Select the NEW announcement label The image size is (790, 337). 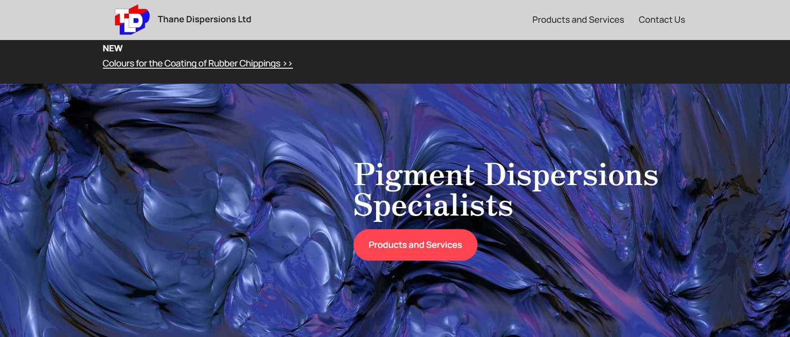click(x=113, y=48)
